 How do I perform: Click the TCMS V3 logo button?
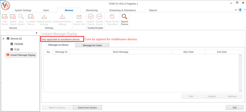[x=5, y=5]
